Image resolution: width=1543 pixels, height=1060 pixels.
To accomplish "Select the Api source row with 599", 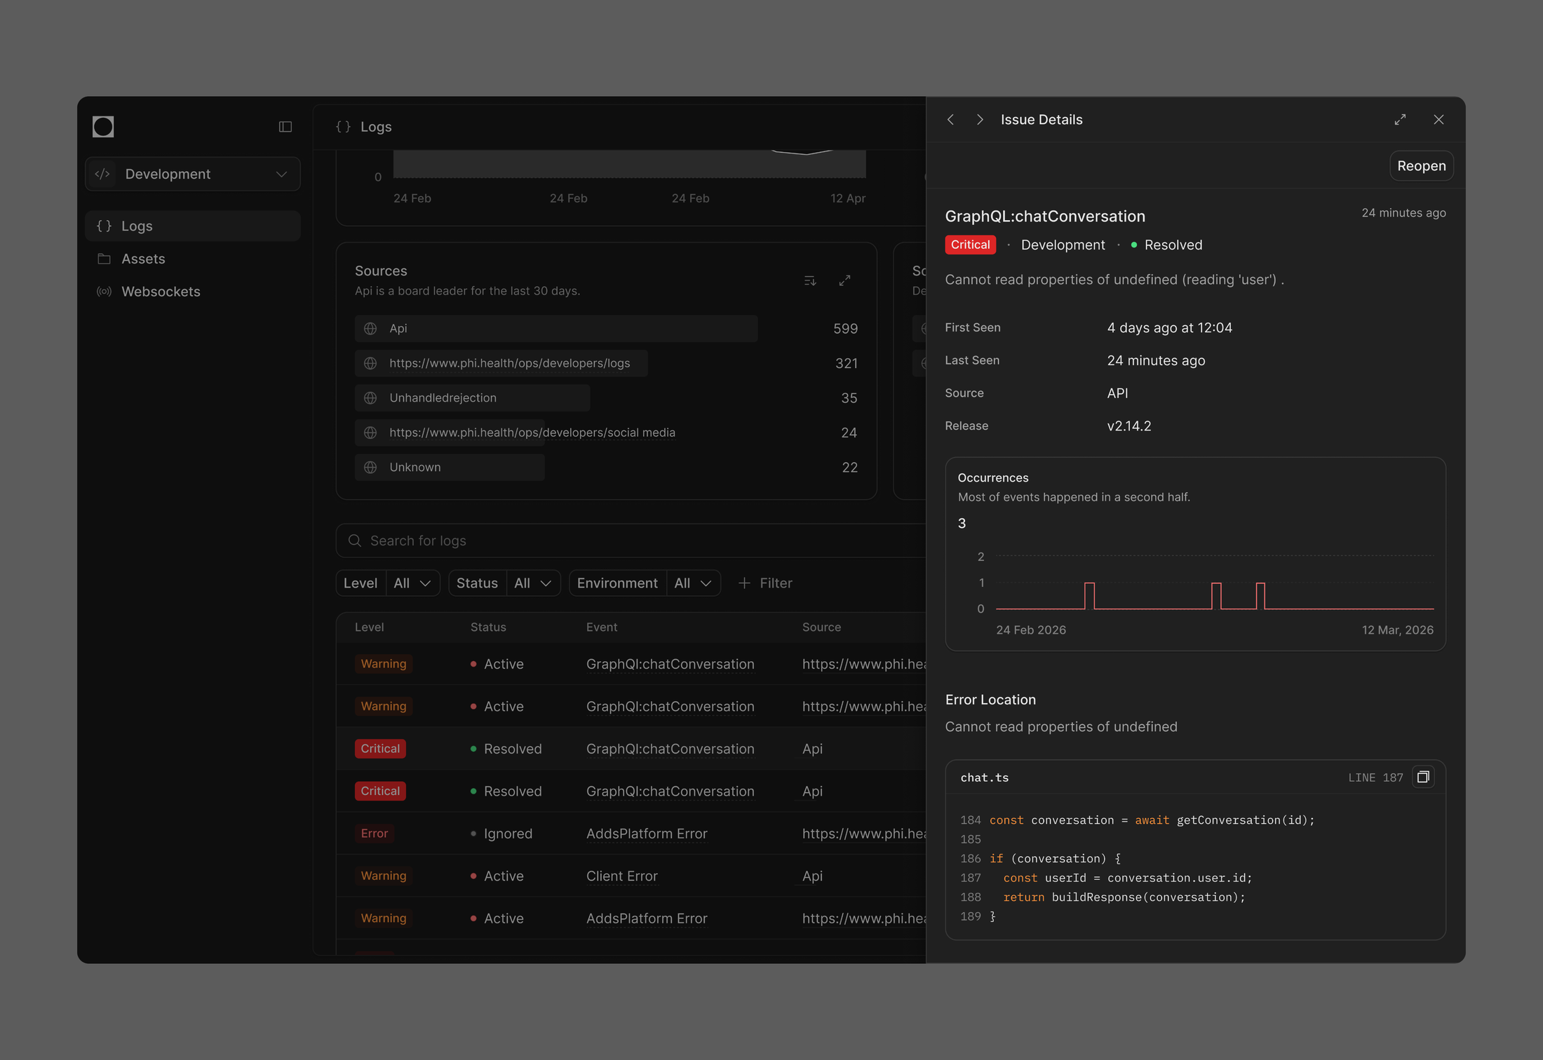I will [607, 329].
